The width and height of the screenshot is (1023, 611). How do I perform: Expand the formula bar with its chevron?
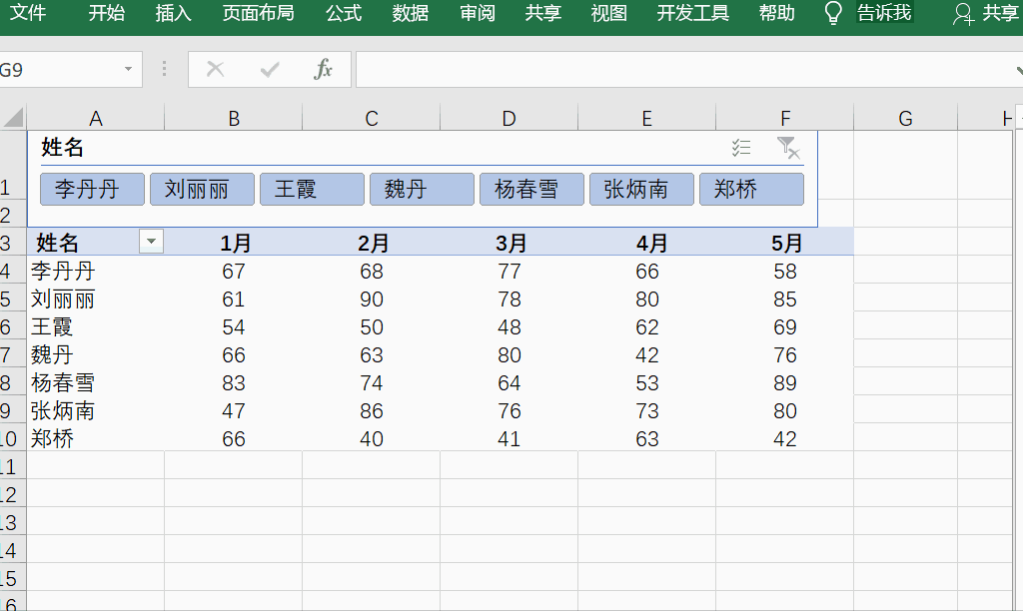pos(1017,70)
